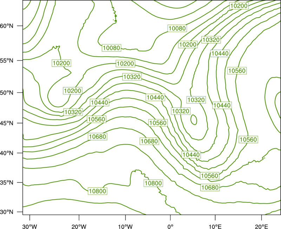This screenshot has width=281, height=229.
Task: Pick the 20°E longitude axis label
Action: point(261,227)
